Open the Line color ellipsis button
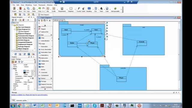This screenshot has width=192, height=108. pos(32,73)
